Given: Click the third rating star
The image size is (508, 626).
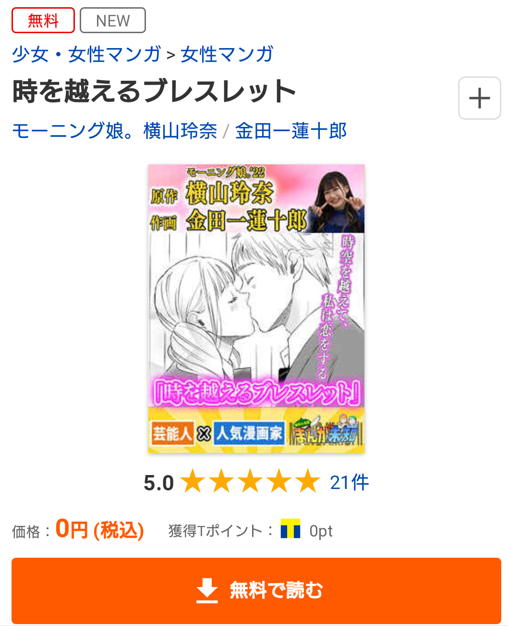Looking at the screenshot, I should click(251, 481).
